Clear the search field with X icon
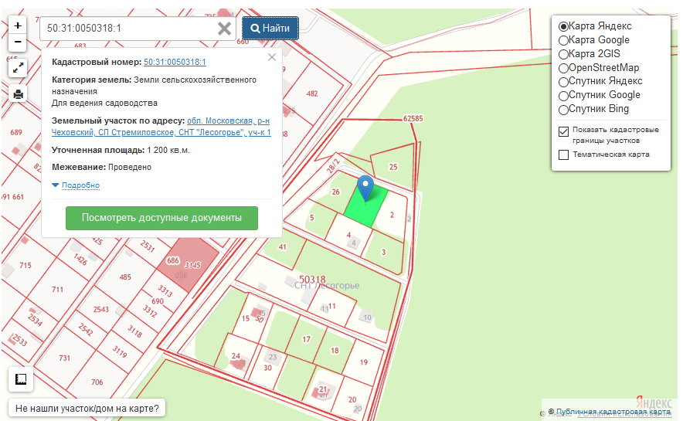Image resolution: width=683 pixels, height=421 pixels. (x=224, y=29)
